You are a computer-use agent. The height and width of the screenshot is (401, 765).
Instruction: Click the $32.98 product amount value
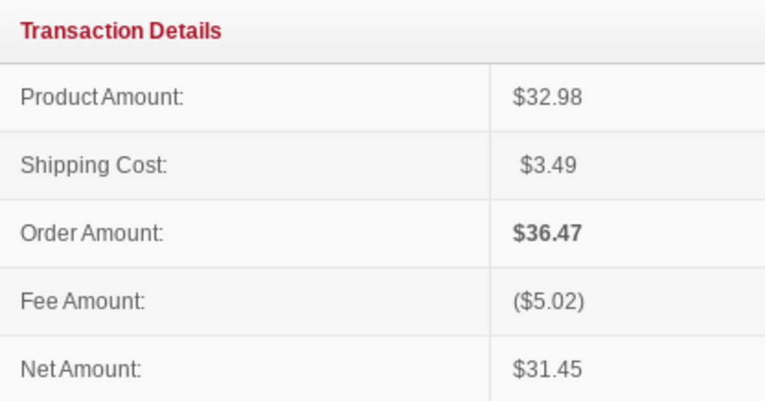(547, 98)
